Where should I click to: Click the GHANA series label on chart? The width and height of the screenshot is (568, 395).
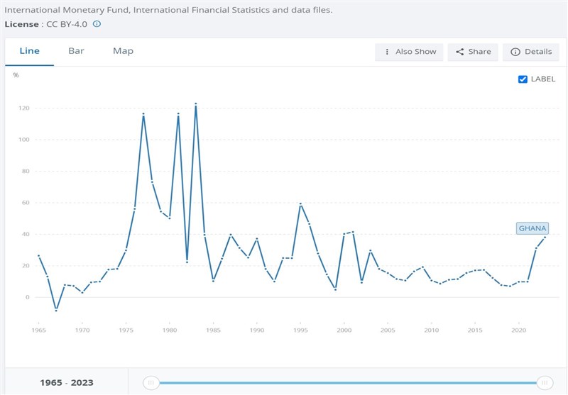click(x=532, y=228)
